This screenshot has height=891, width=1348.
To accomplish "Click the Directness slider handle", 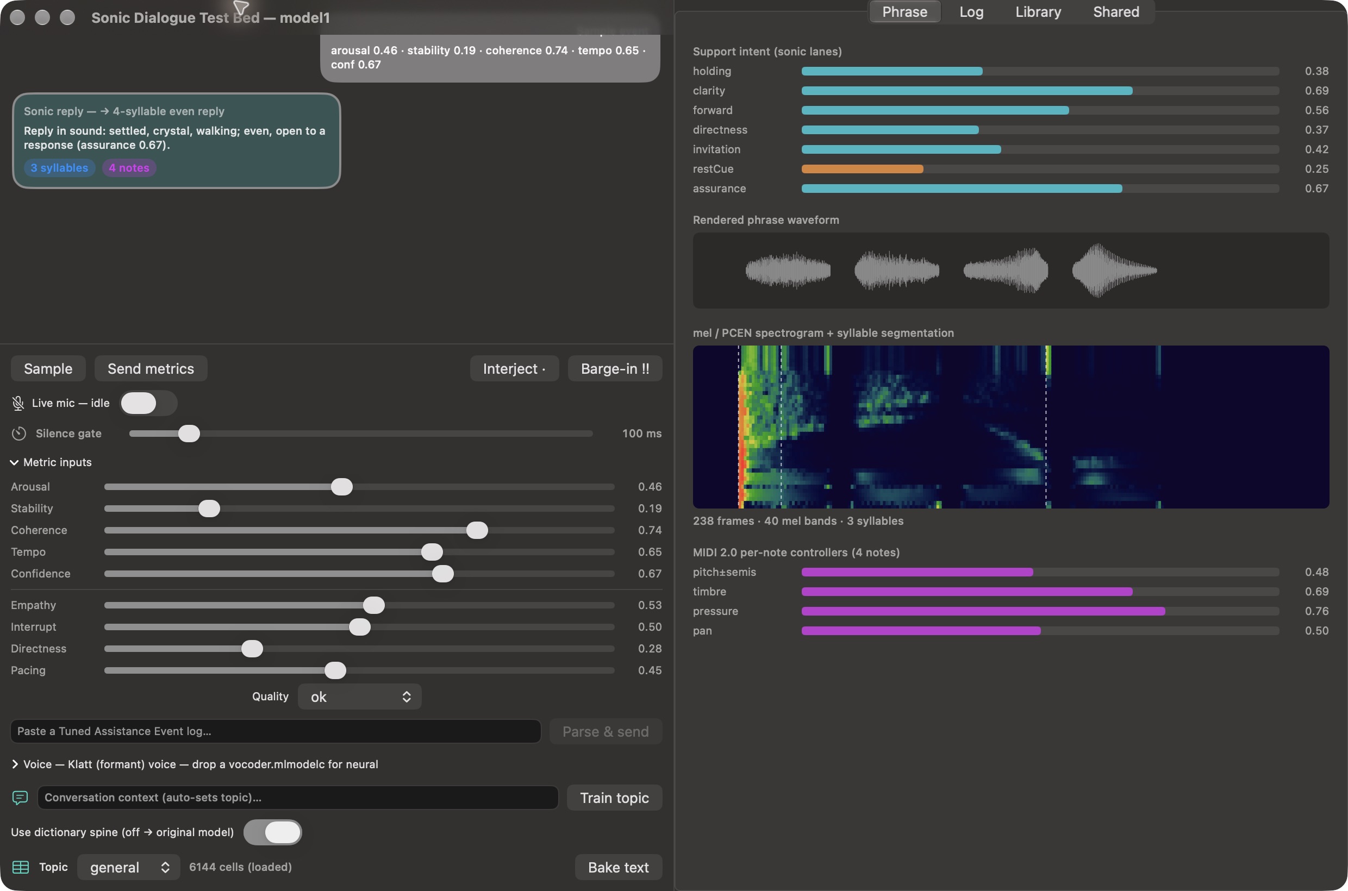I will click(252, 648).
